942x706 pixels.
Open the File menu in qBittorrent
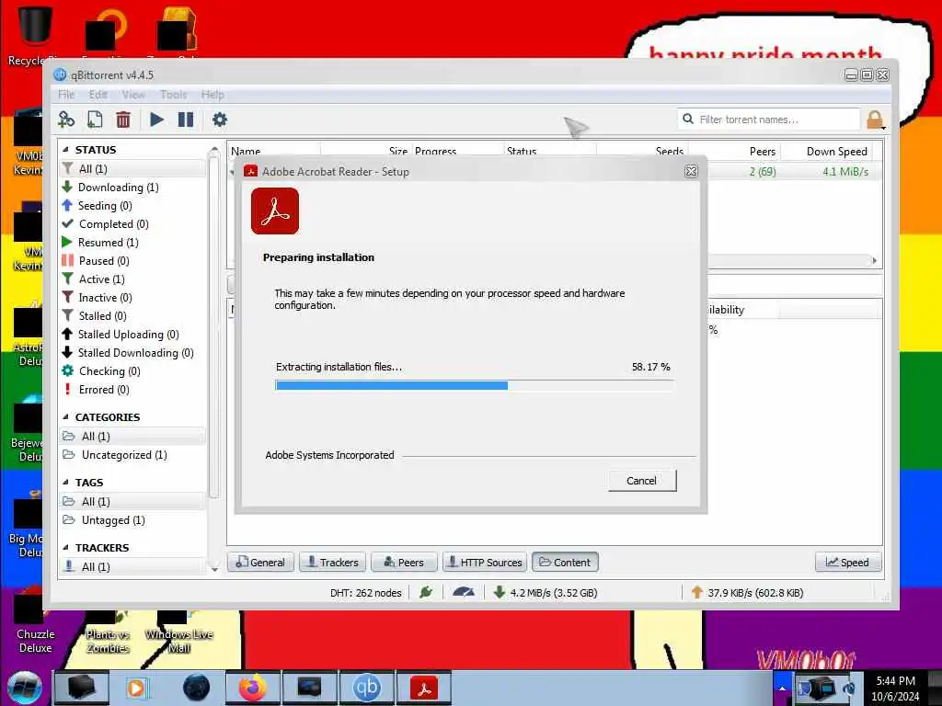[x=66, y=95]
